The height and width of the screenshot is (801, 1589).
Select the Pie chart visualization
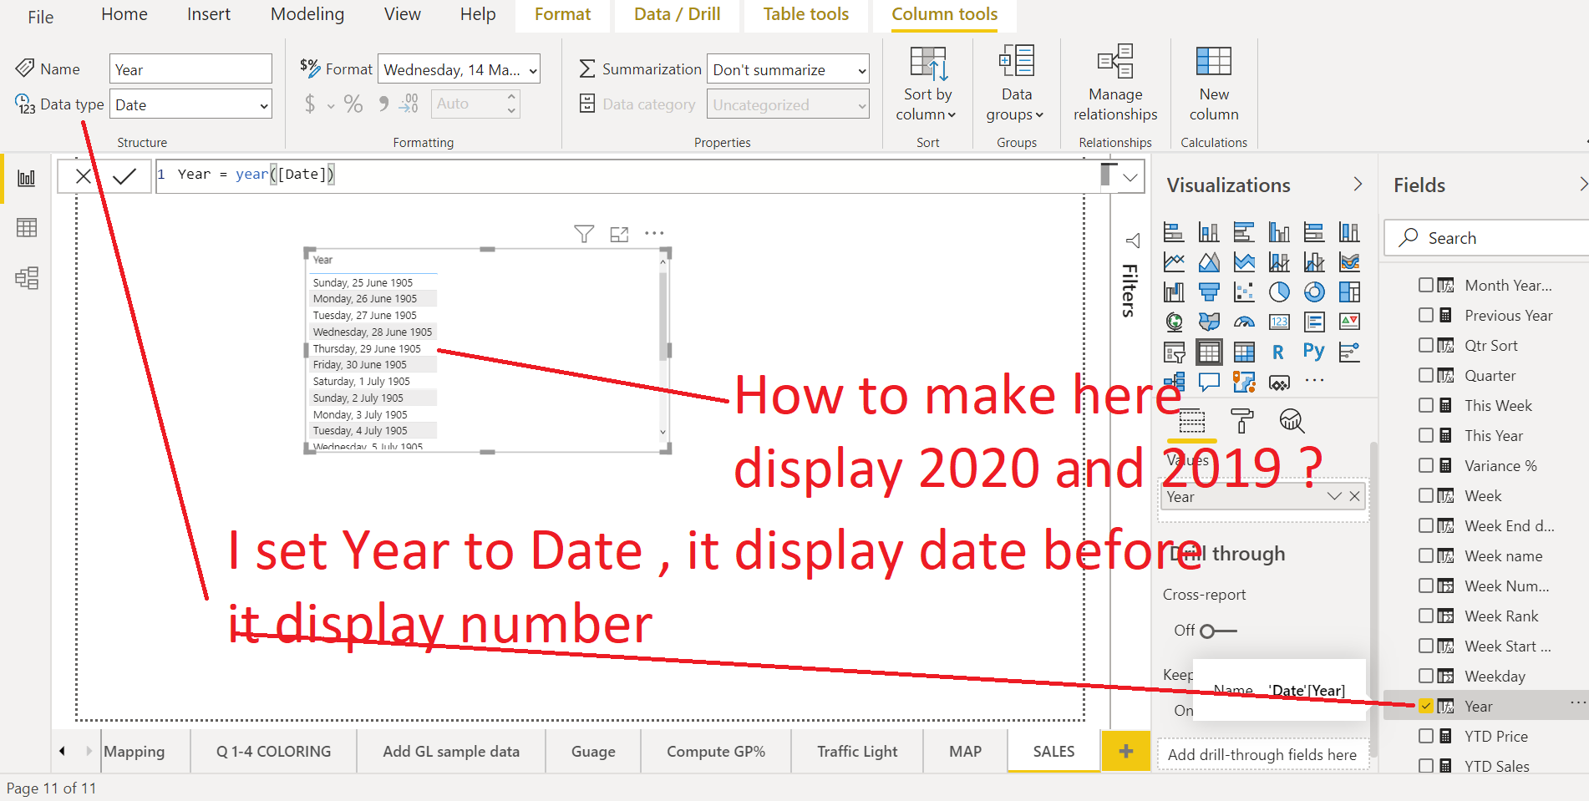[x=1279, y=292]
